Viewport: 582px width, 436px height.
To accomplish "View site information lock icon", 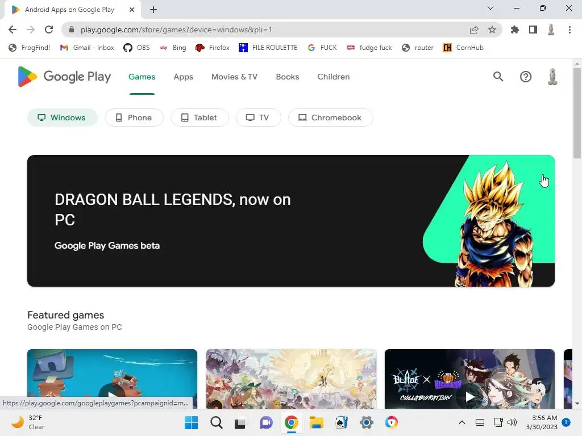I will tap(72, 30).
